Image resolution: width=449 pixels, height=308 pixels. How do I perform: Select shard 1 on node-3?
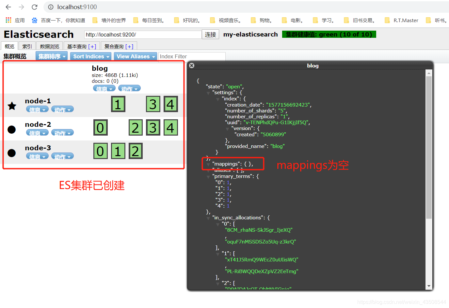(x=118, y=151)
